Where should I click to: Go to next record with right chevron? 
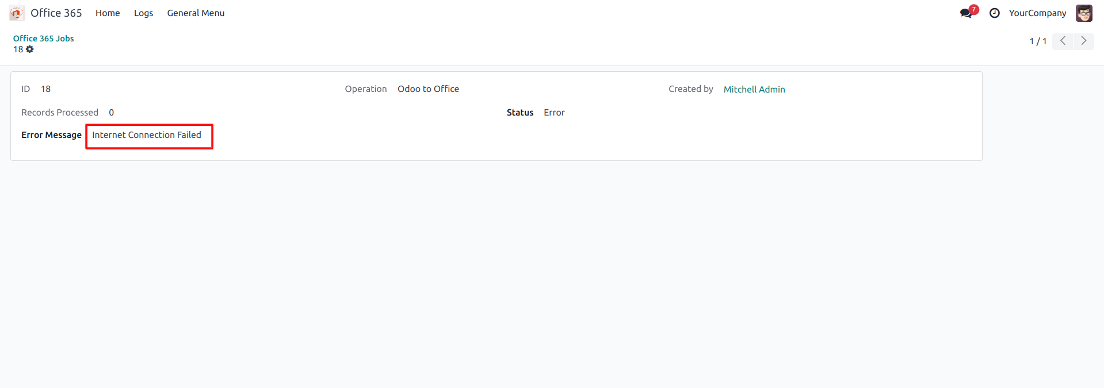(1083, 41)
